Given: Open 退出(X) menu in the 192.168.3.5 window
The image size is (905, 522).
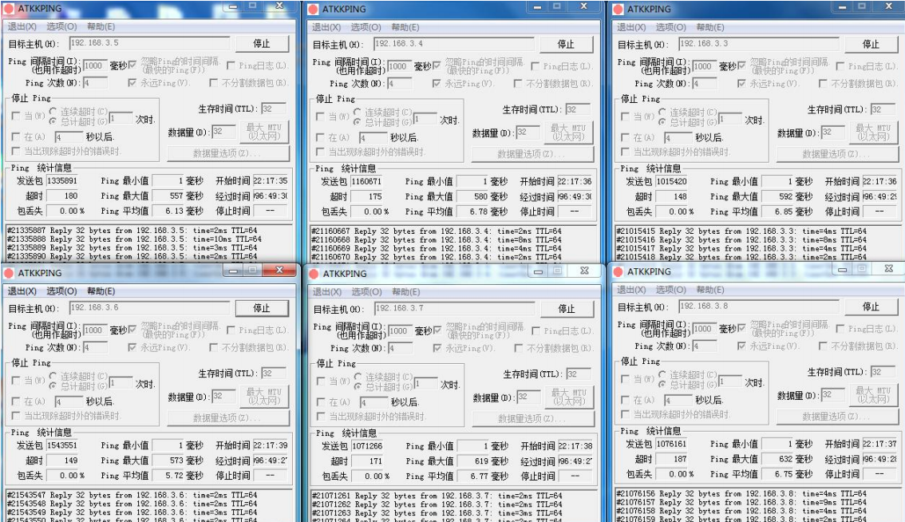Looking at the screenshot, I should point(22,26).
